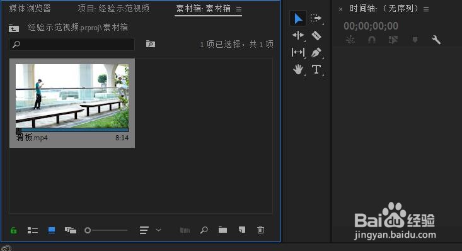This screenshot has width=462, height=251.
Task: Close the 时间轴 panel tab
Action: coord(340,9)
